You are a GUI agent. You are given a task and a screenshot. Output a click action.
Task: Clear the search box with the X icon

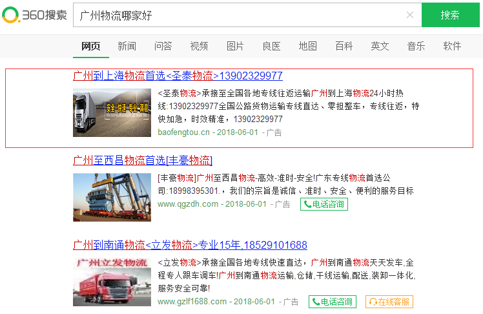click(409, 16)
